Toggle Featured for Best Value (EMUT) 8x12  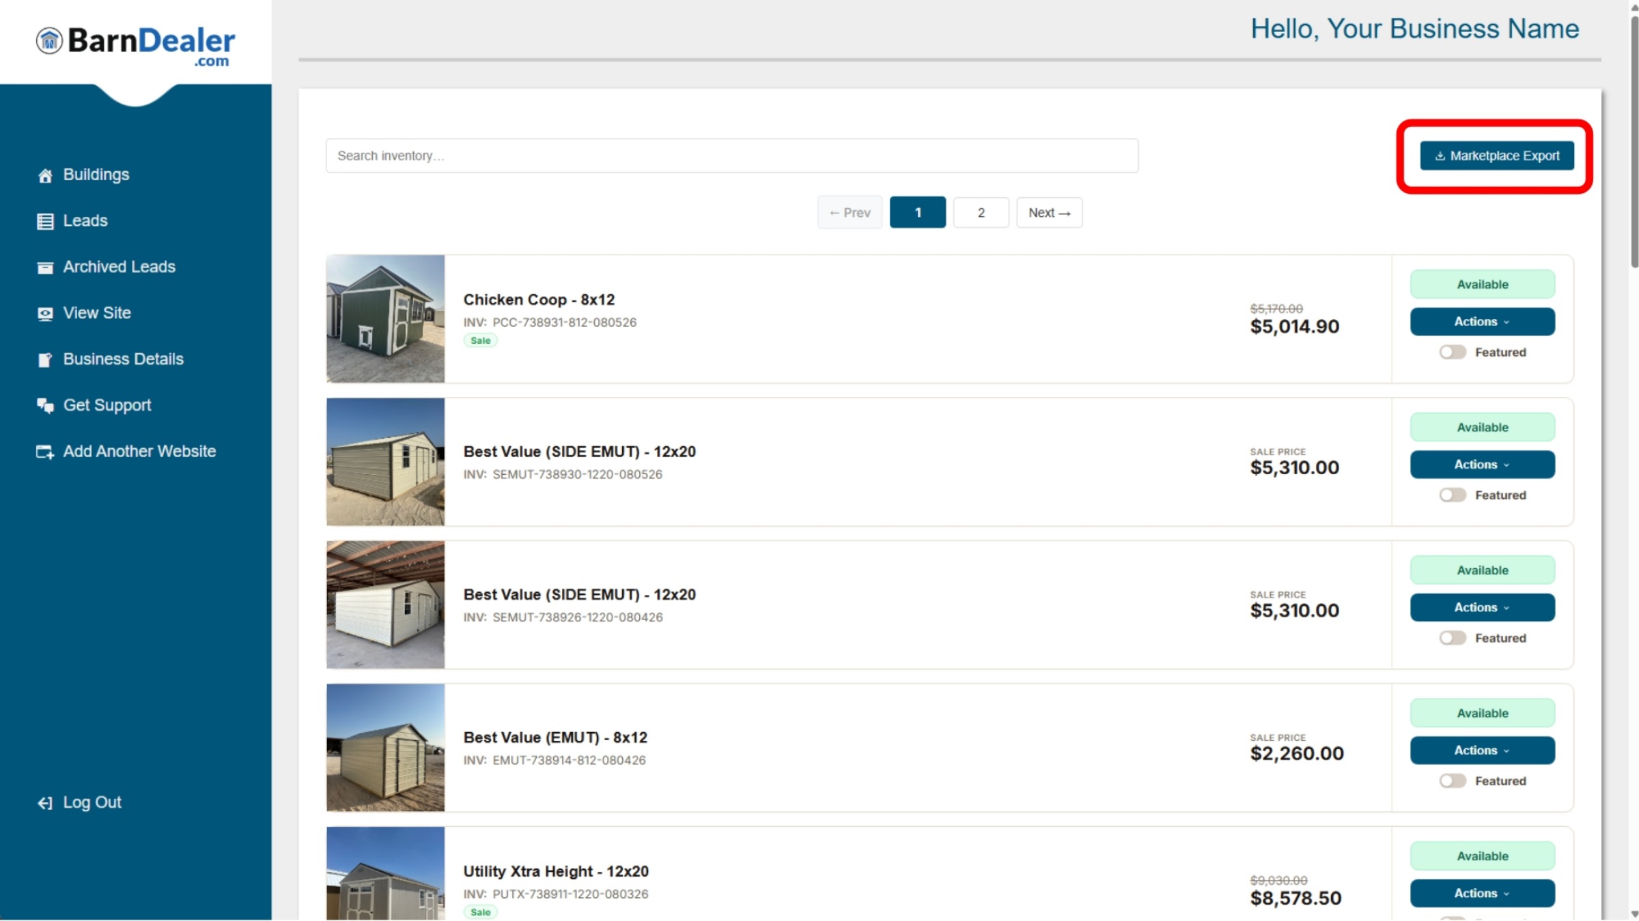click(1452, 781)
